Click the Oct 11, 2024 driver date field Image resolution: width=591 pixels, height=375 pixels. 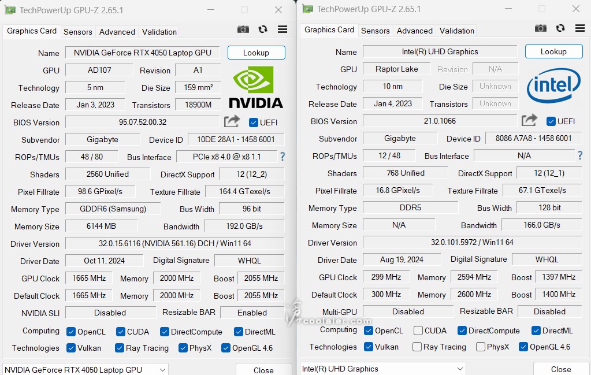(105, 261)
